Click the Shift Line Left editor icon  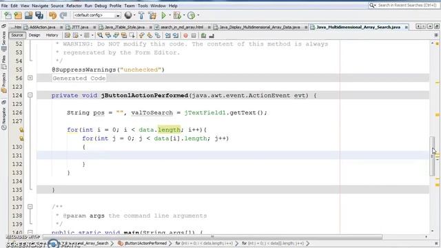point(168,35)
